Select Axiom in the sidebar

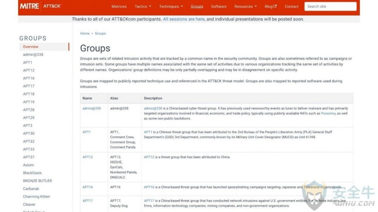28,165
